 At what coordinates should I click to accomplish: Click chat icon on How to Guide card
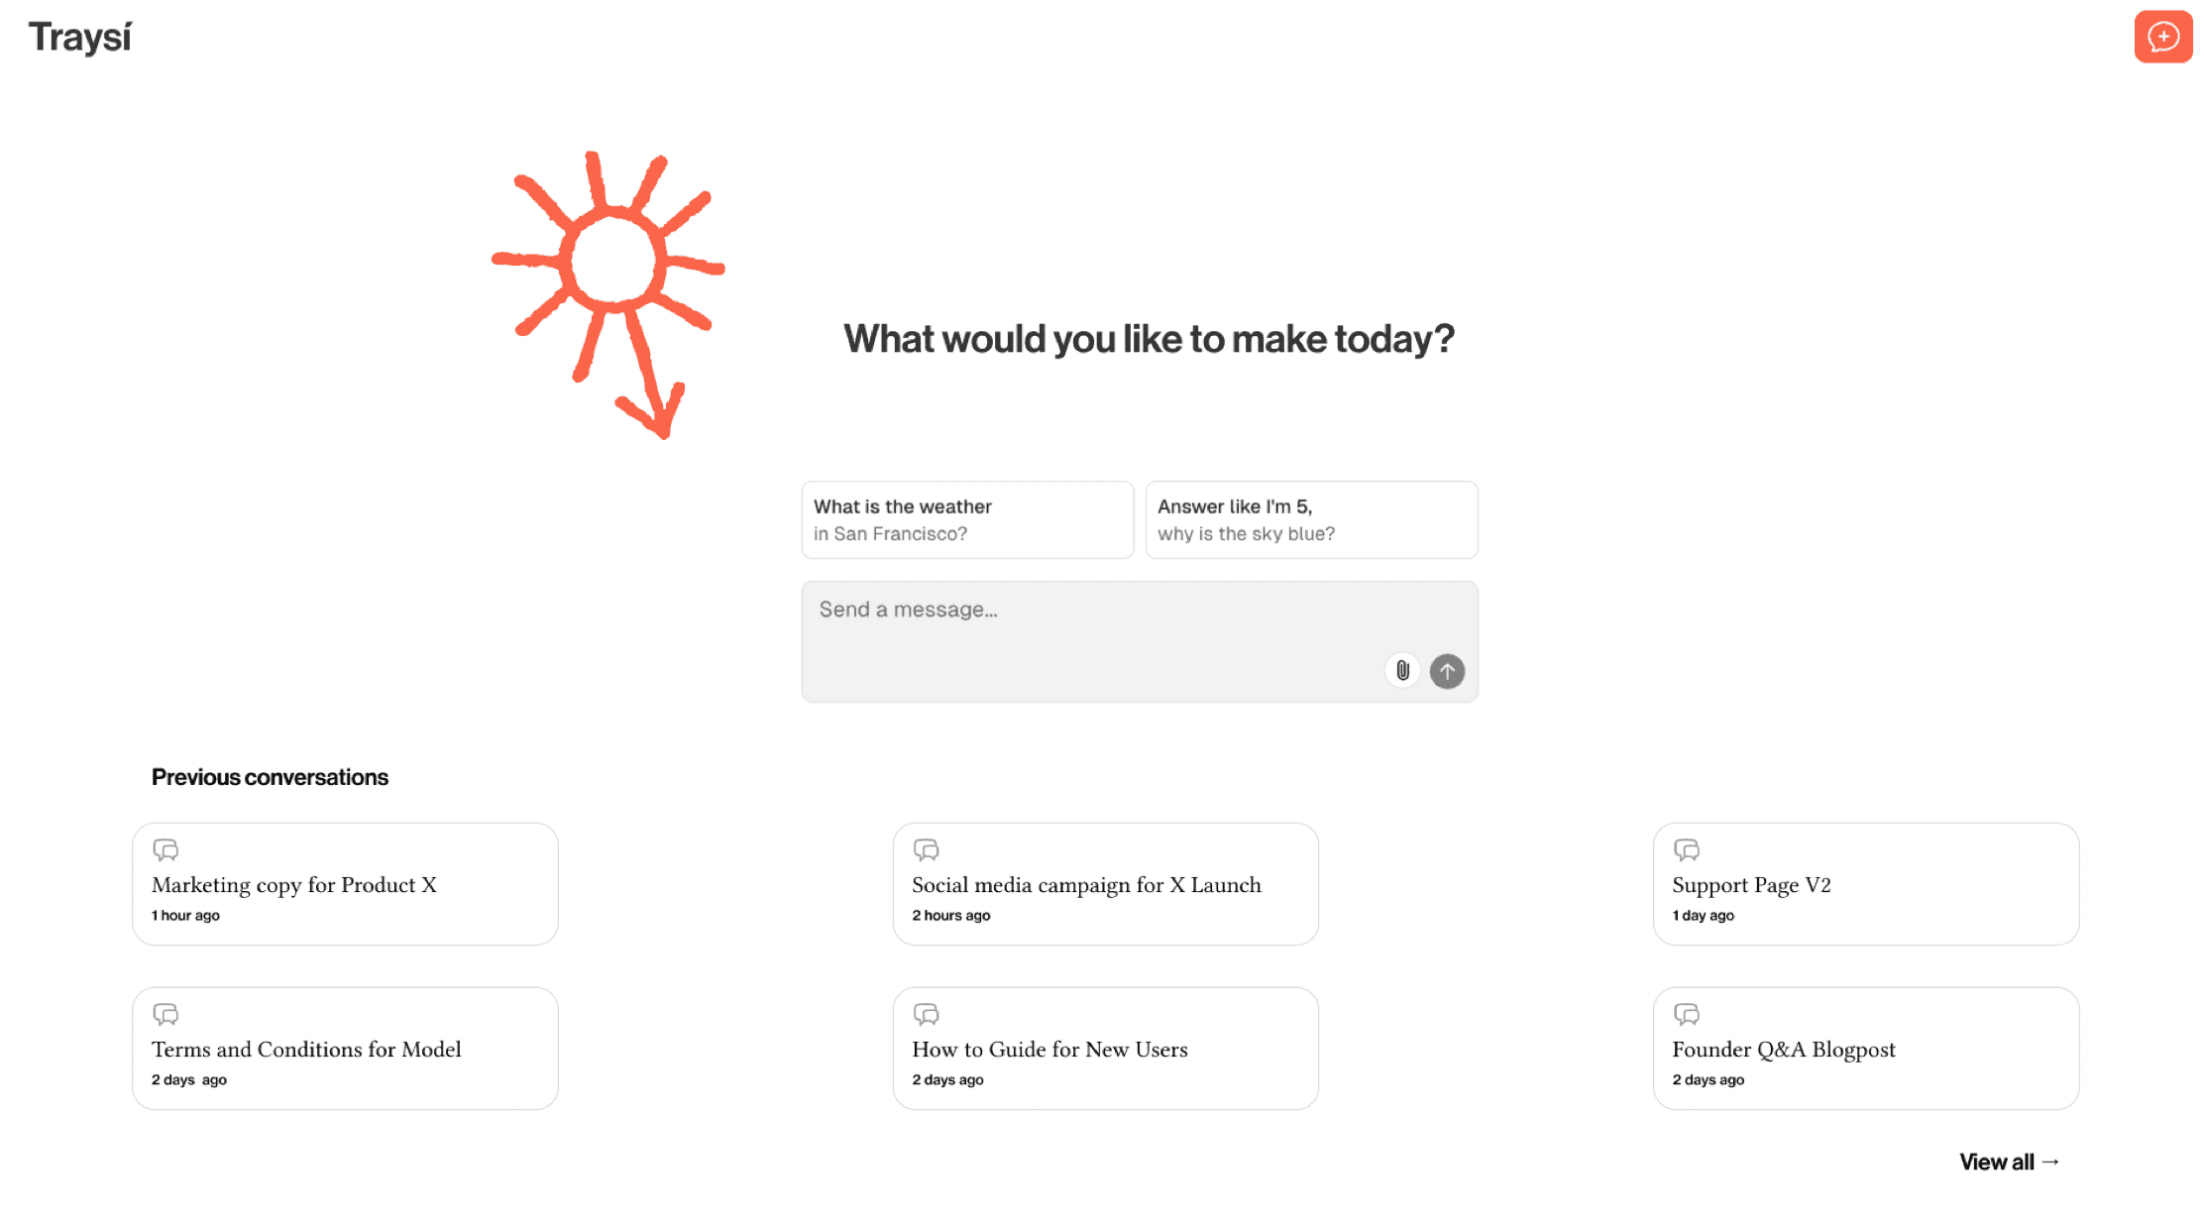(926, 1014)
